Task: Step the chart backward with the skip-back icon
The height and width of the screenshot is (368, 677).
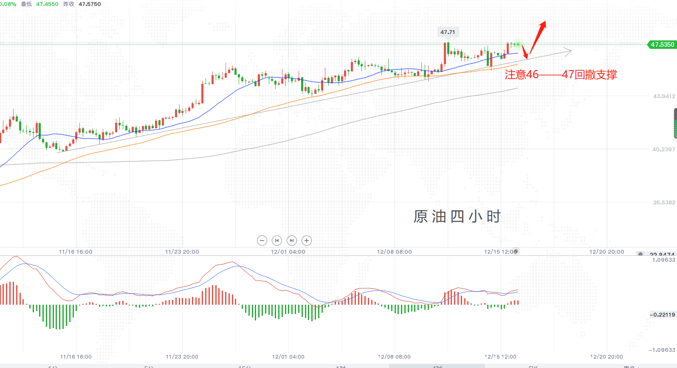Action: pyautogui.click(x=277, y=241)
